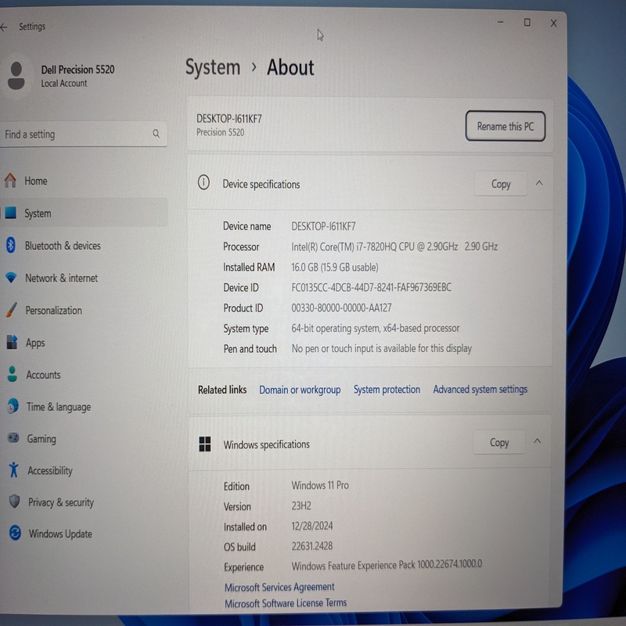
Task: Click the Apps icon in sidebar
Action: point(12,342)
